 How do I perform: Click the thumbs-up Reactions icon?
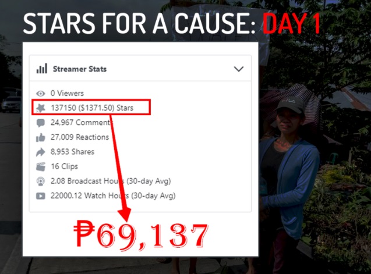click(x=40, y=137)
